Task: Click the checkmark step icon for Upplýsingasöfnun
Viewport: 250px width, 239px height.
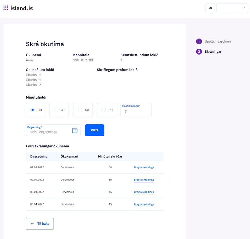Action: [199, 41]
